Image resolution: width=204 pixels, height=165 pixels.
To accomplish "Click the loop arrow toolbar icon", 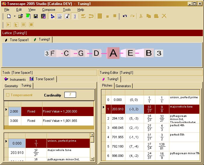I will pos(91,16).
